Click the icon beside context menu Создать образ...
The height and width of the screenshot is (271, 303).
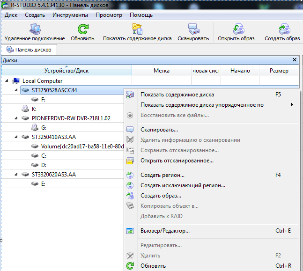(x=130, y=196)
